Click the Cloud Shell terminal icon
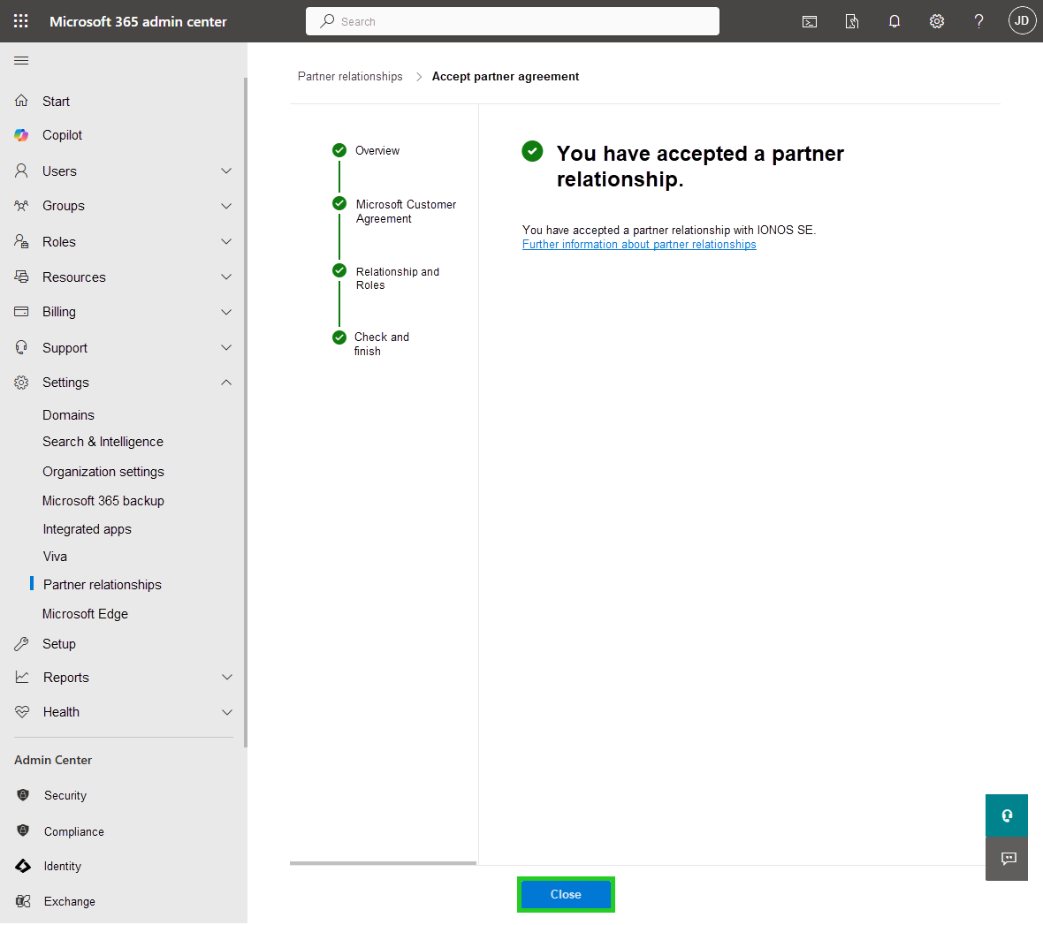1043x925 pixels. 810,20
